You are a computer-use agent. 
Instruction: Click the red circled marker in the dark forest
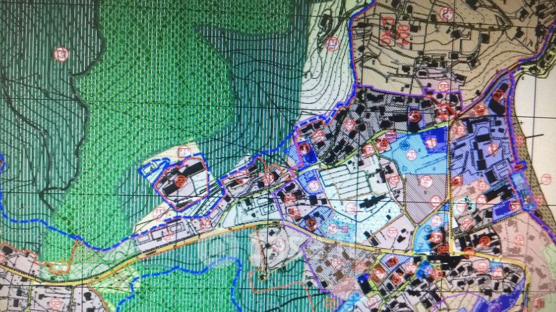point(61,53)
